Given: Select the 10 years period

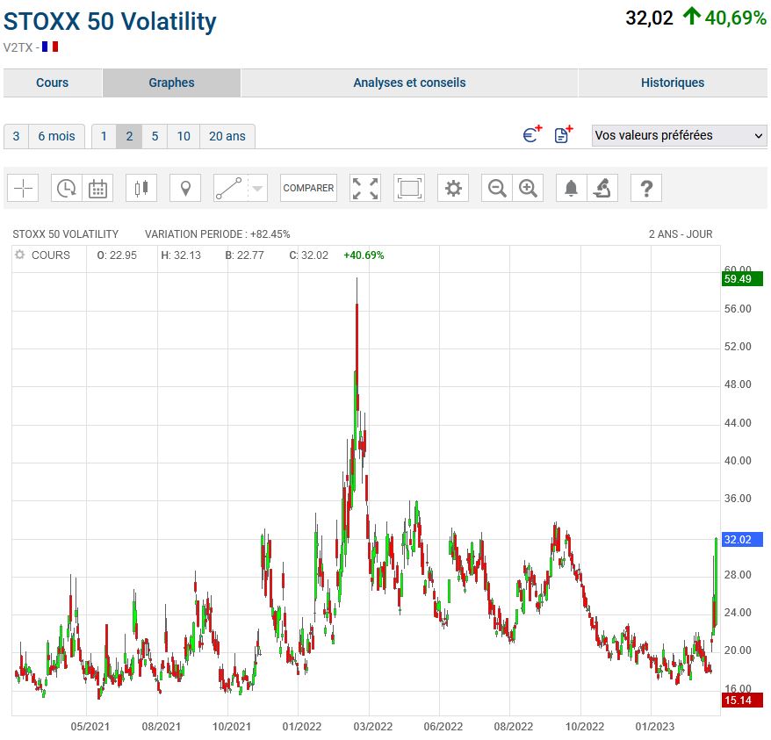Looking at the screenshot, I should (184, 136).
